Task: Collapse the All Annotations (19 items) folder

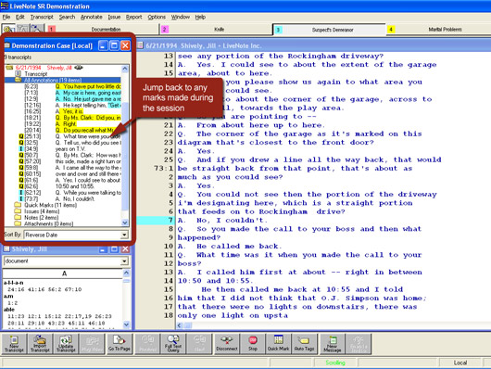Action: point(18,80)
